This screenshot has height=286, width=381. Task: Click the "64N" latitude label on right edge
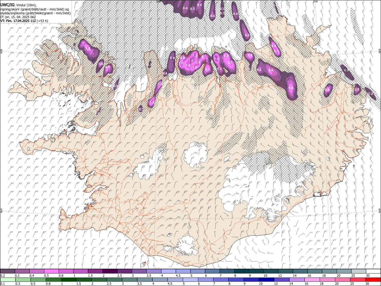point(379,211)
